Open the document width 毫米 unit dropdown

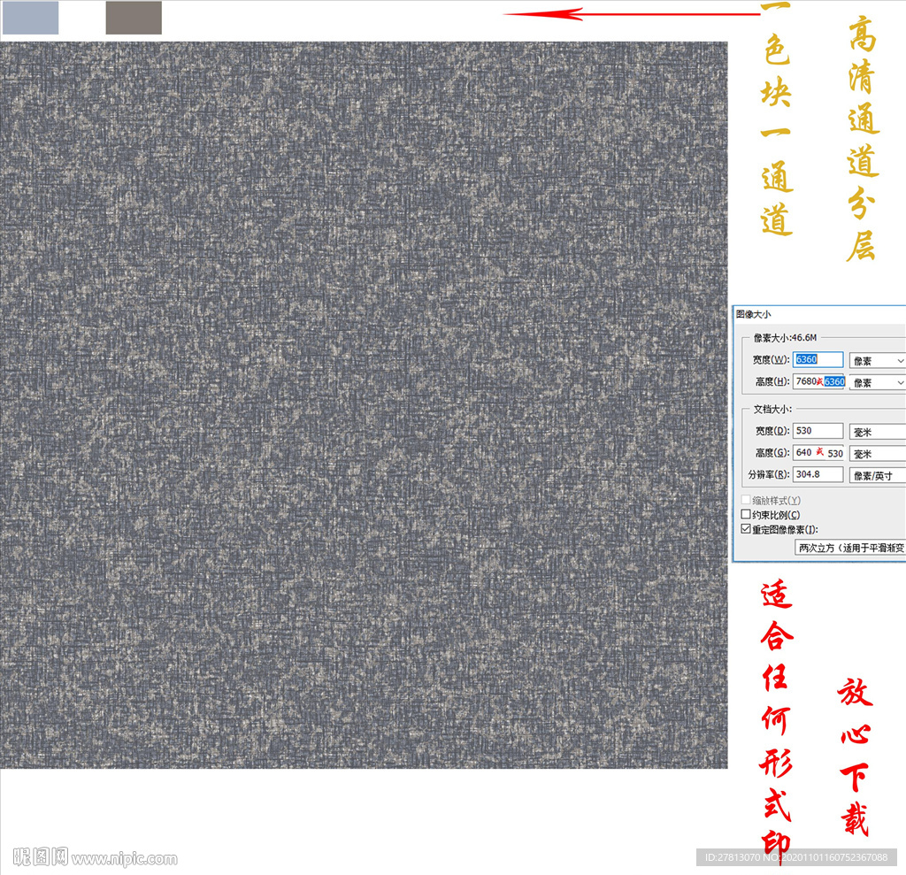(x=877, y=432)
